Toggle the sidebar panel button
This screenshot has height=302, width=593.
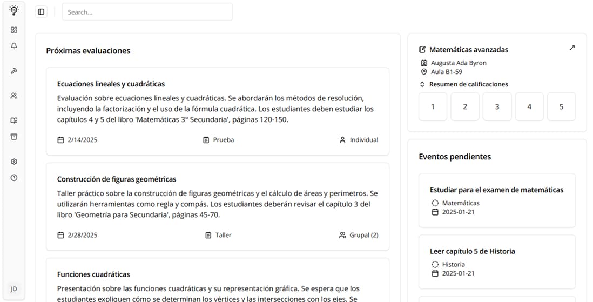[x=41, y=12]
